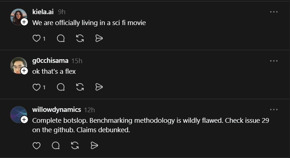
Task: Open willowdynamics' profile from username
Action: tap(56, 109)
